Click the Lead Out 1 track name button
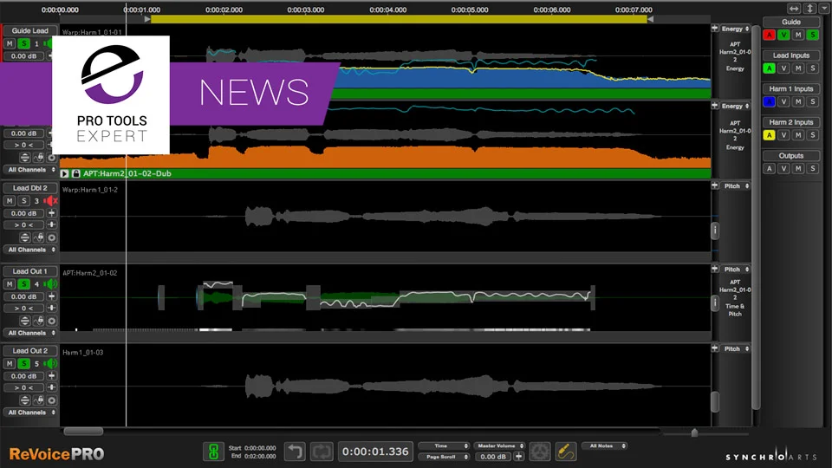Screen dimensions: 832x468 (x=29, y=271)
